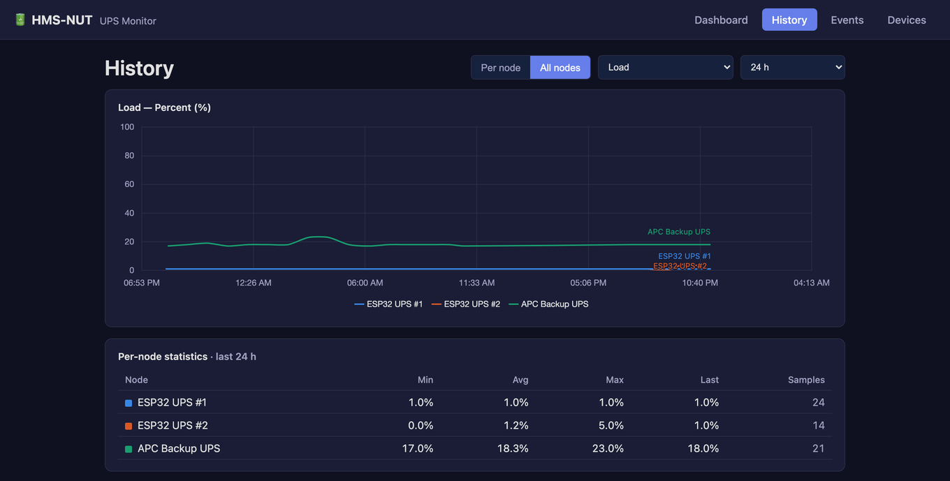Click the 18.0% last value cell
Screen dimensions: 950x481
[x=703, y=448]
